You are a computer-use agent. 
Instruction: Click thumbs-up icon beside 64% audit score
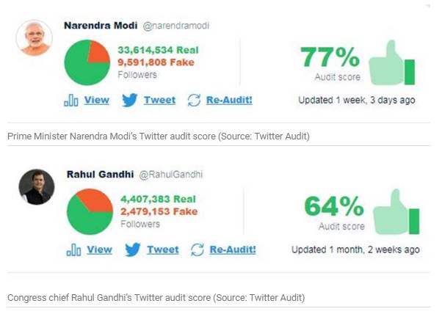pos(395,211)
